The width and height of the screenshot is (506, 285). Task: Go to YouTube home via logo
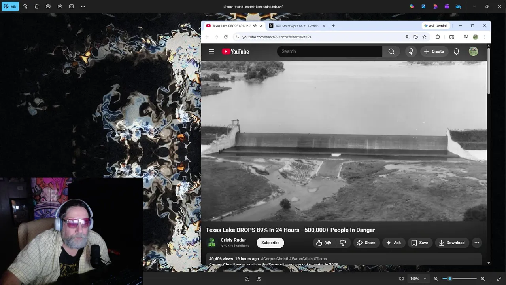235,51
